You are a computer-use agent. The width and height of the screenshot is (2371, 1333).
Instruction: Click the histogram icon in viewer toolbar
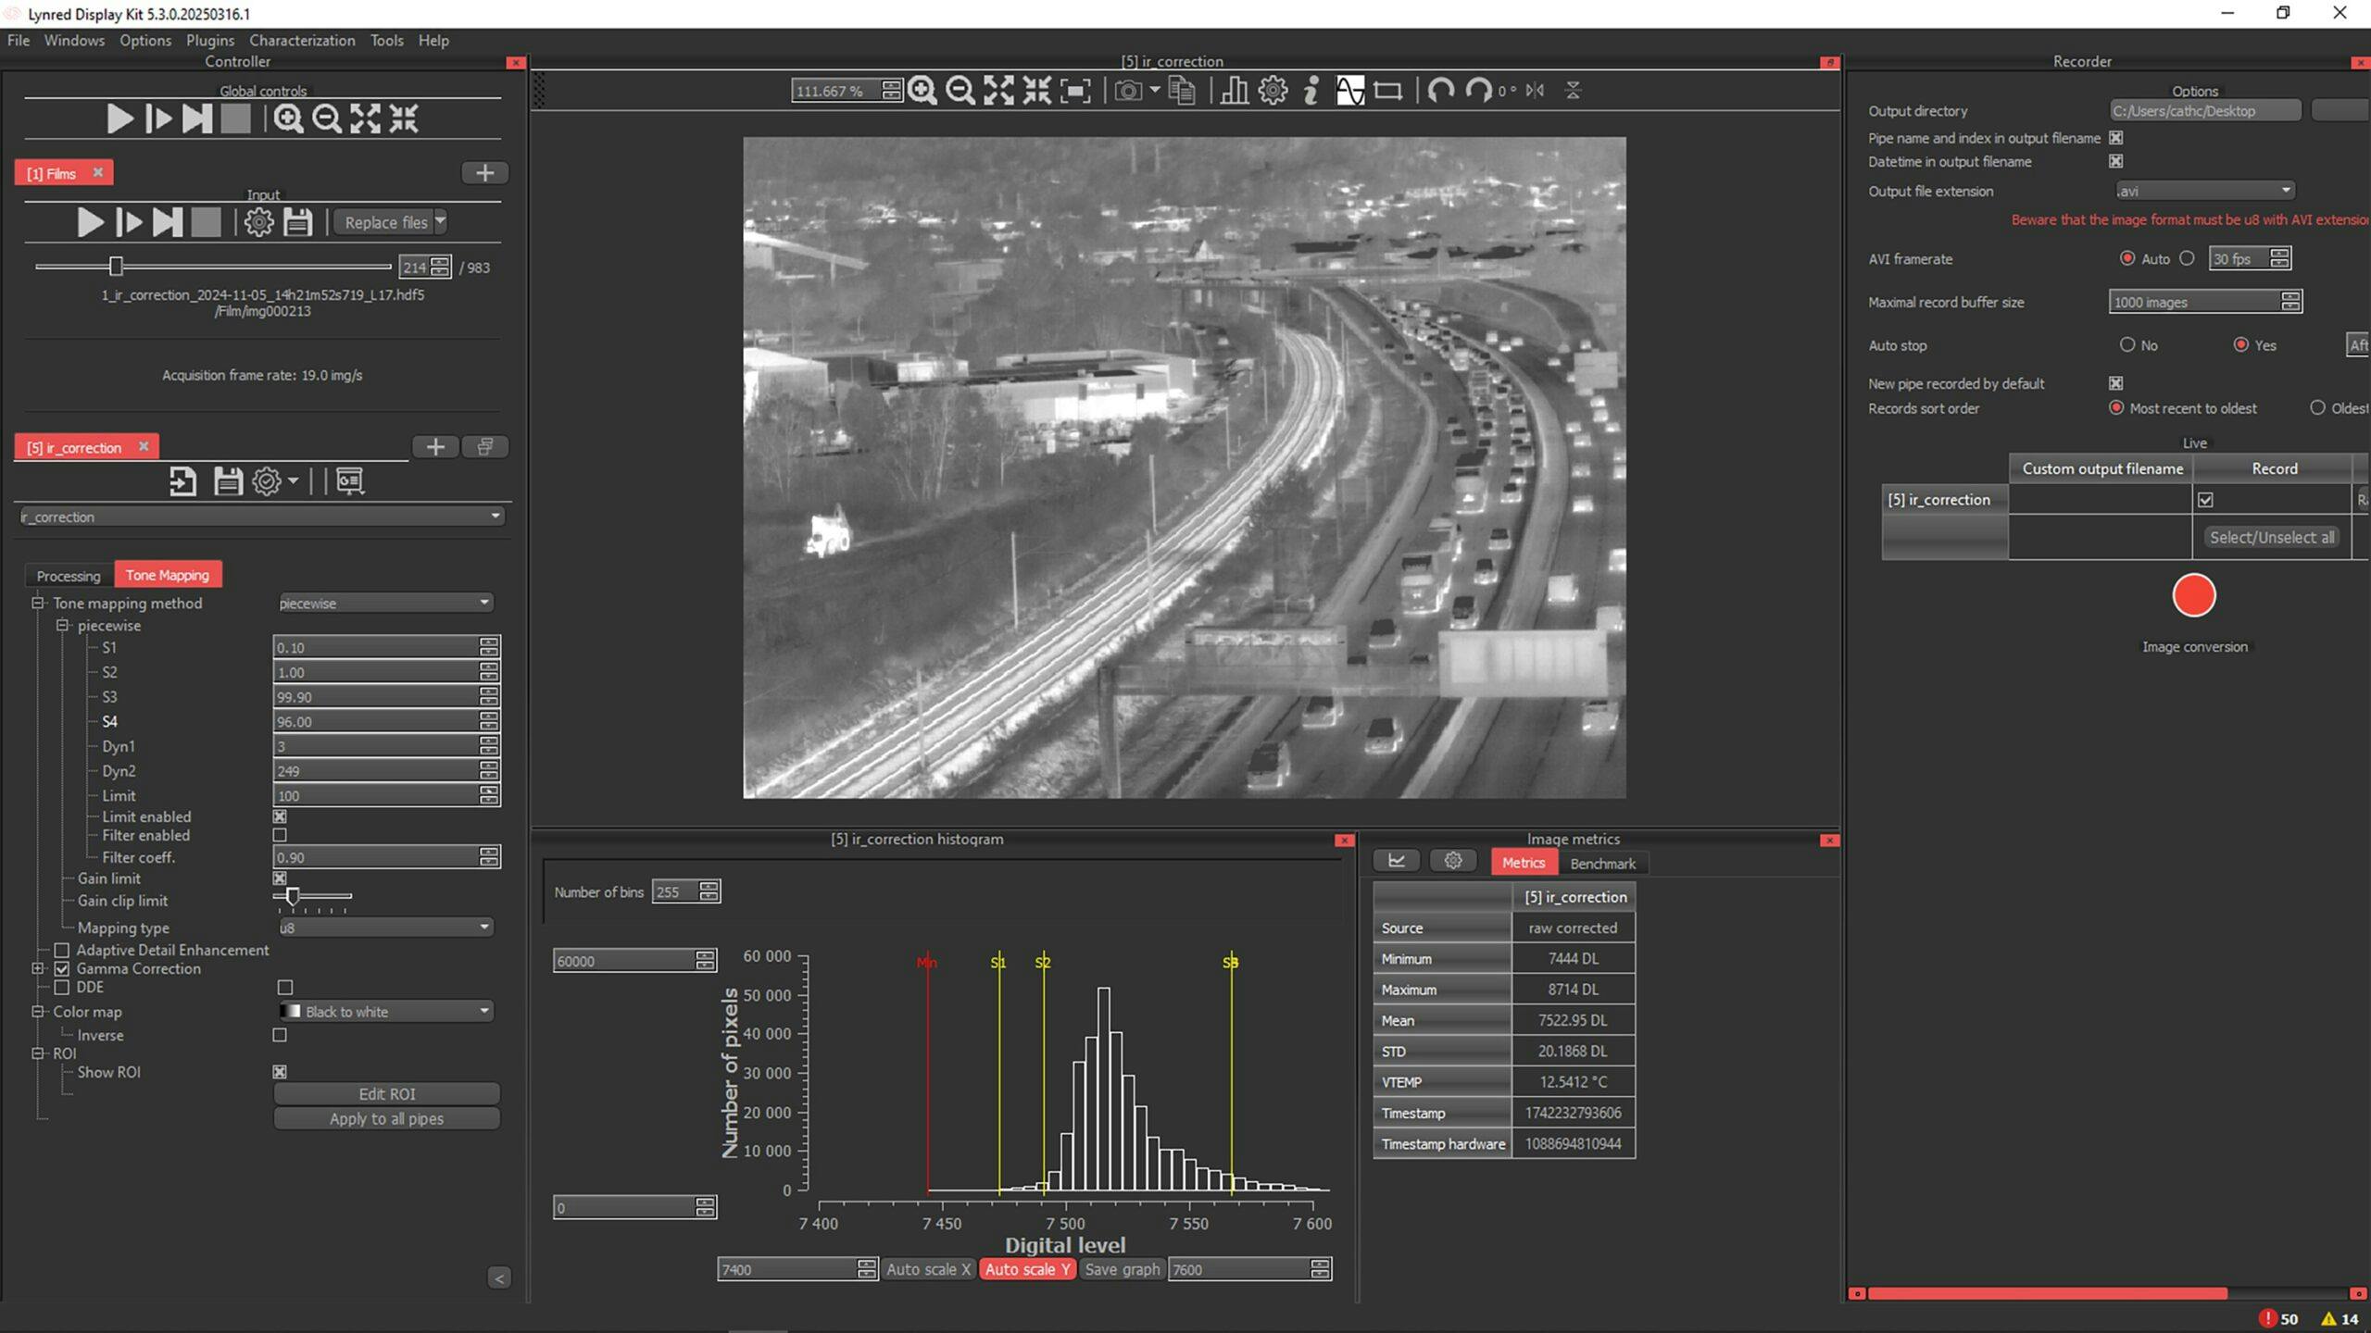[1233, 91]
